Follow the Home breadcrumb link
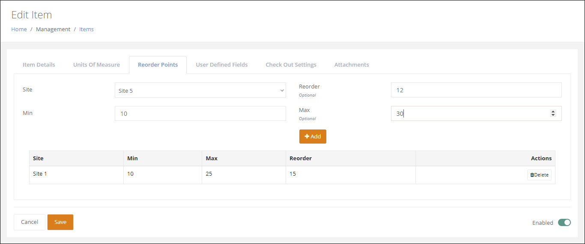 click(x=19, y=29)
